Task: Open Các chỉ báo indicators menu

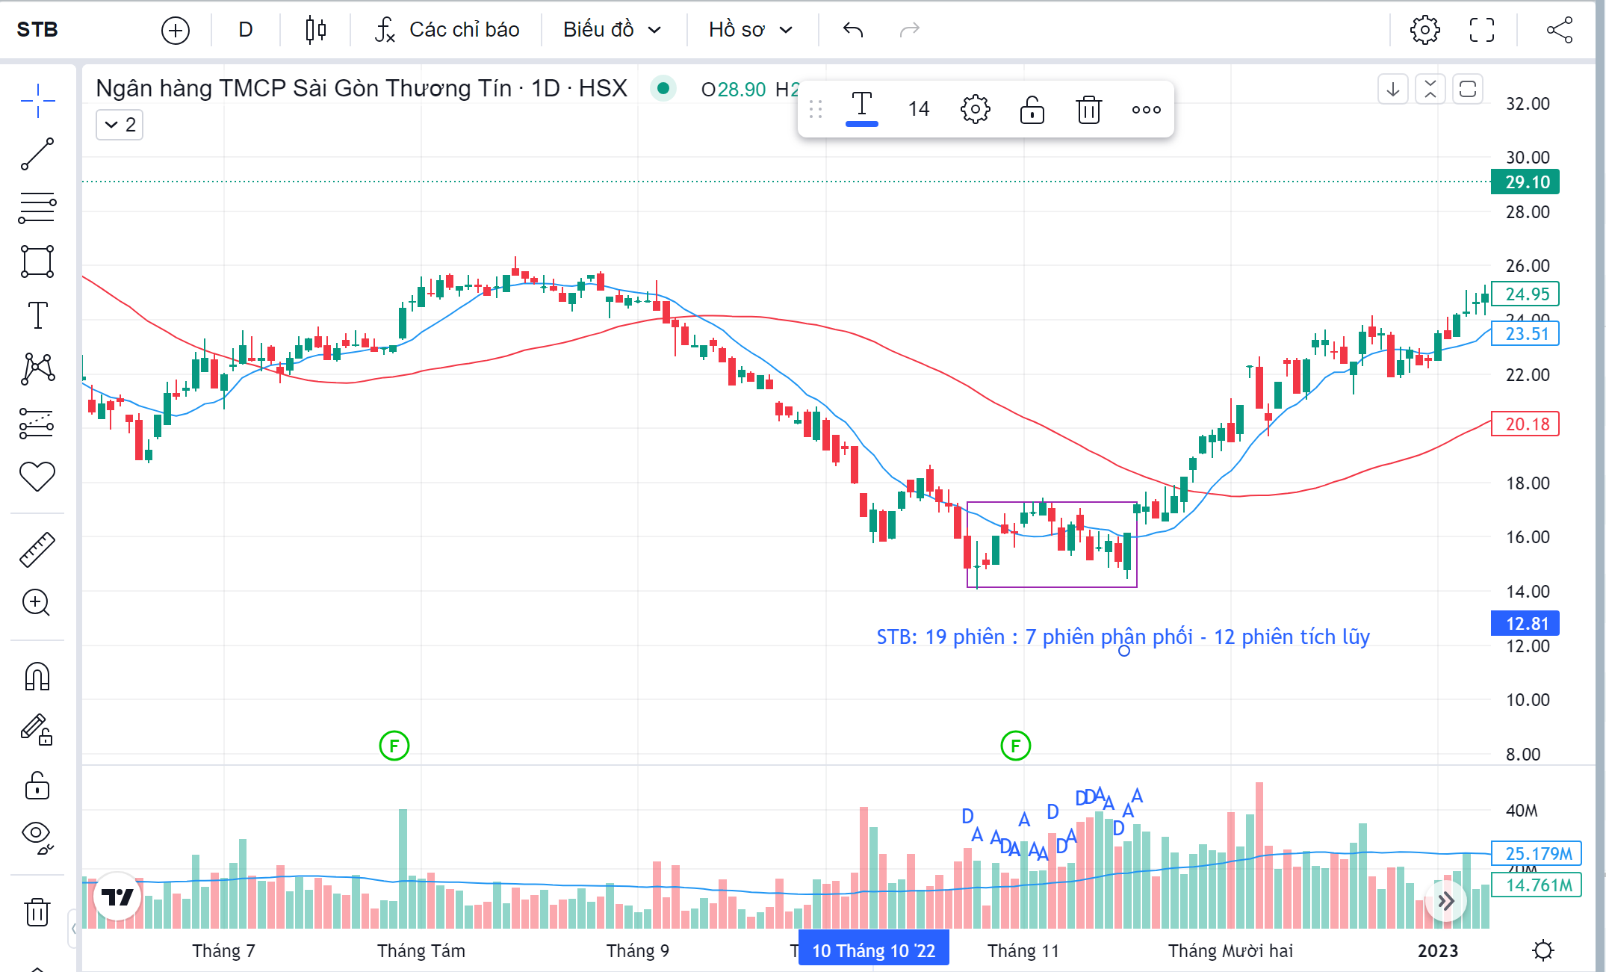Action: click(447, 30)
